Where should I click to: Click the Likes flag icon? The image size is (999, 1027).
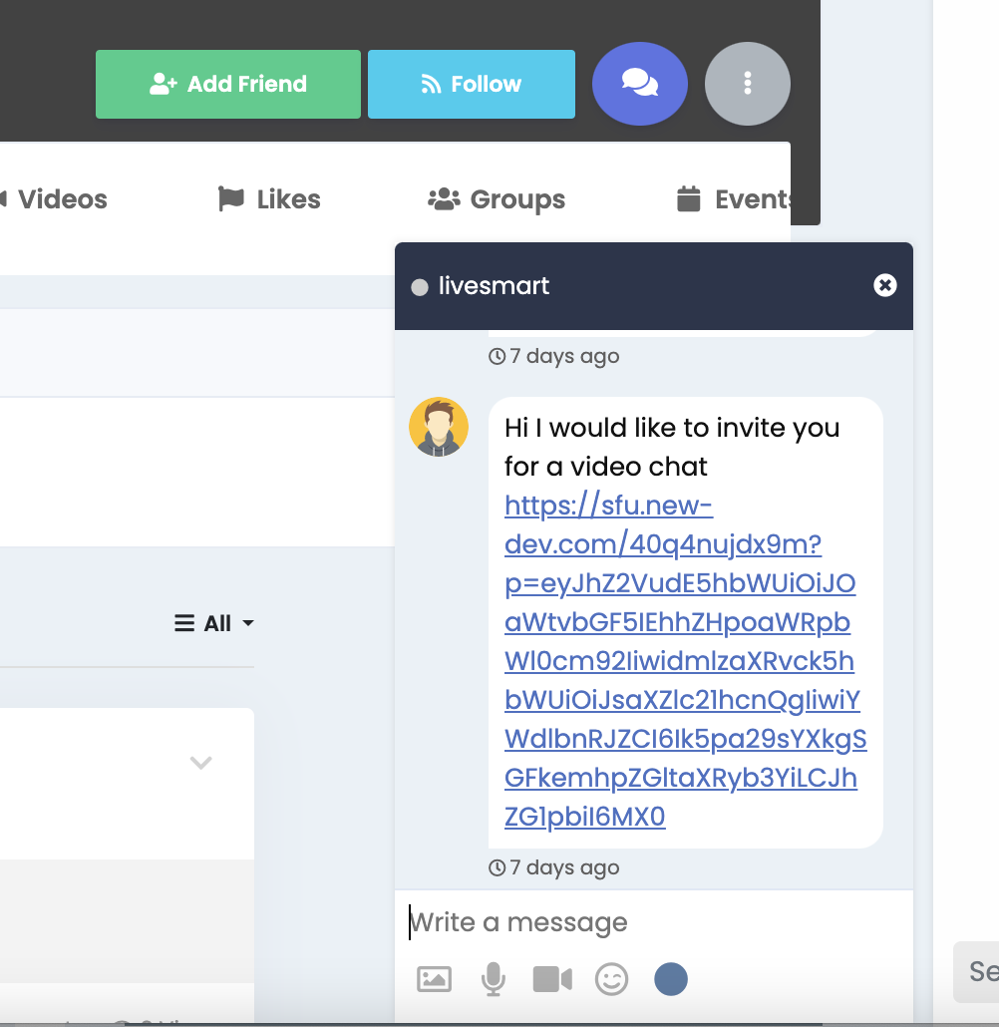(x=230, y=198)
